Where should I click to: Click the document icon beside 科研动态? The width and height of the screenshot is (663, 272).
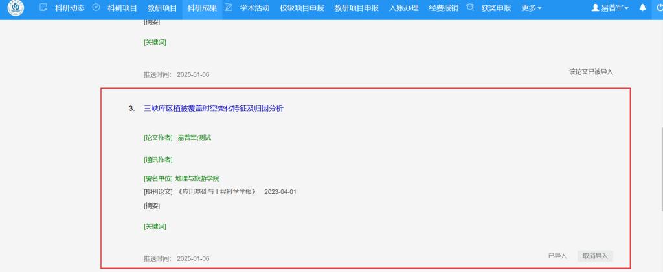(43, 8)
